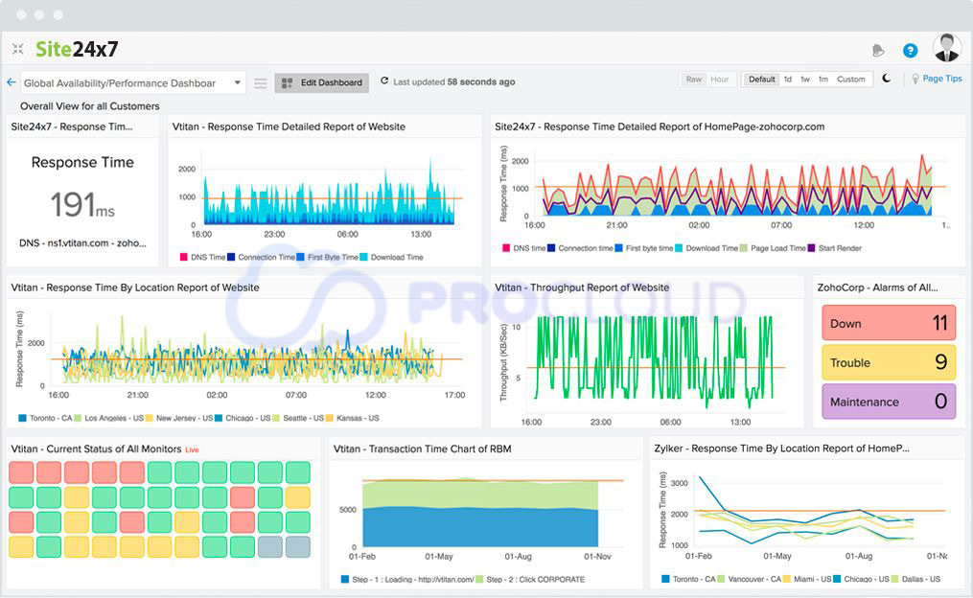Viewport: 973px width, 598px height.
Task: Switch to Hour aggregation view
Action: (x=720, y=79)
